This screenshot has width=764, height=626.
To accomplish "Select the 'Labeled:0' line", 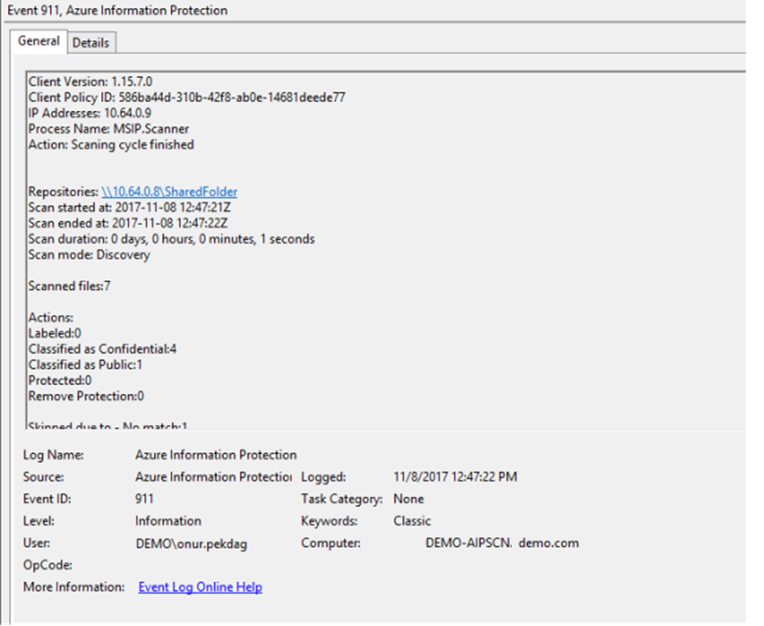I will point(55,333).
